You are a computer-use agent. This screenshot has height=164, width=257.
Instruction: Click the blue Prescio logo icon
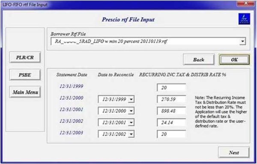[244, 19]
